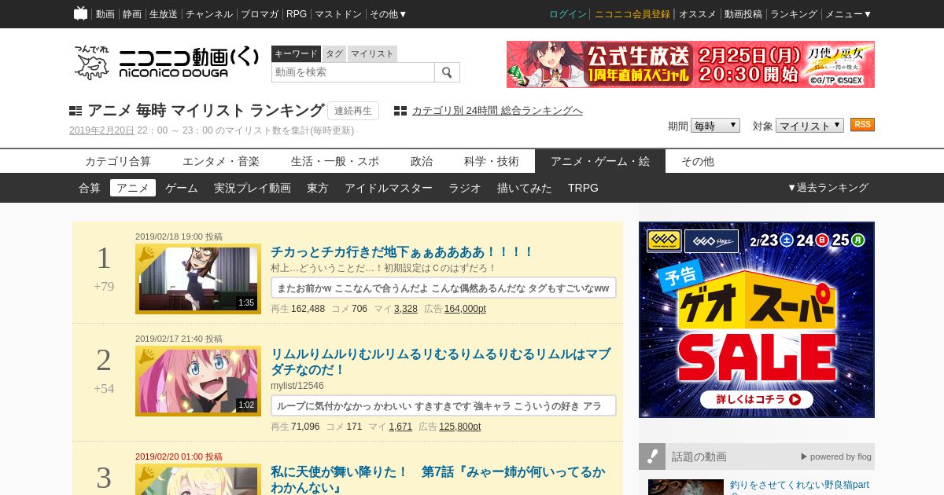Image resolution: width=944 pixels, height=495 pixels.
Task: Click rank 1 video thumbnail 1:35
Action: (198, 279)
